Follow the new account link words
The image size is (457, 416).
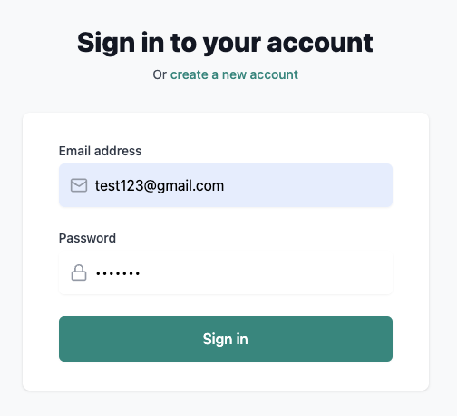(260, 74)
